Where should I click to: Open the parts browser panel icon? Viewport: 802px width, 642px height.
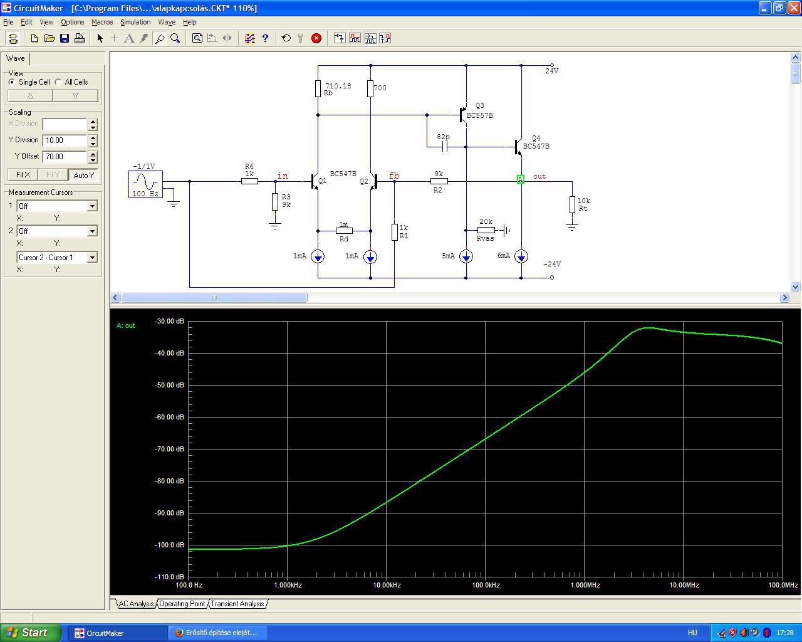click(13, 38)
